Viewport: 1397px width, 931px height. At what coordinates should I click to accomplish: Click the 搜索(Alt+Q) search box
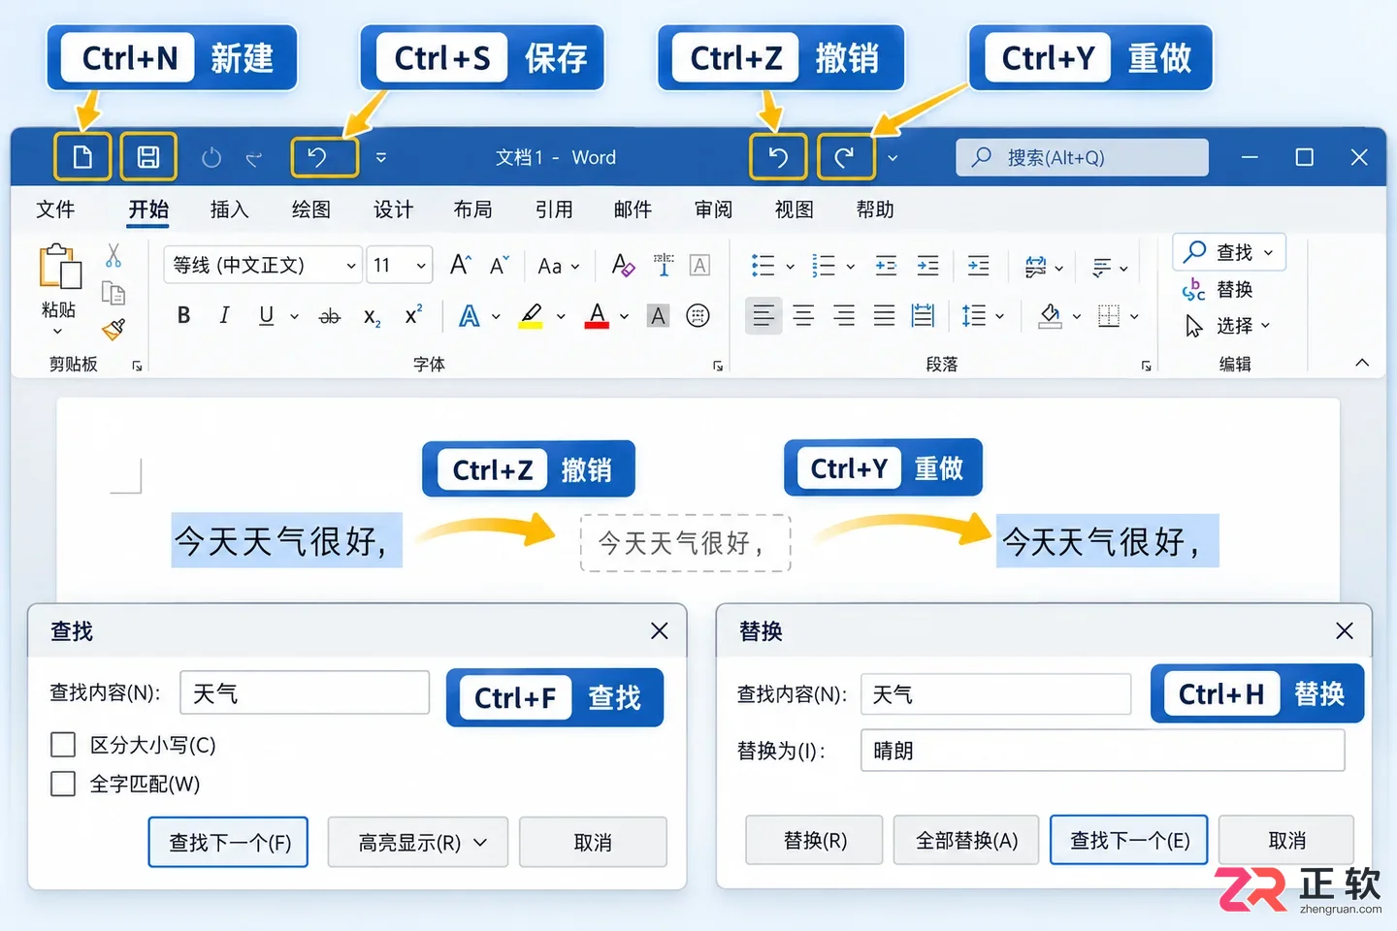1083,157
